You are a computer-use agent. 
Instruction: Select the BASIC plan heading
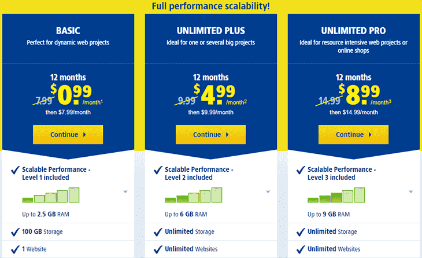pos(68,31)
